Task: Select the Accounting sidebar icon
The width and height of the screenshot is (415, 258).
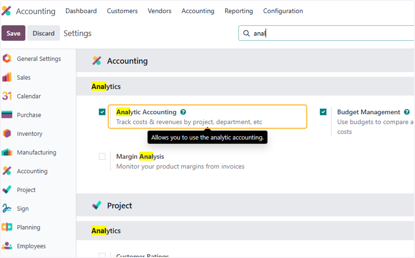Action: 7,171
